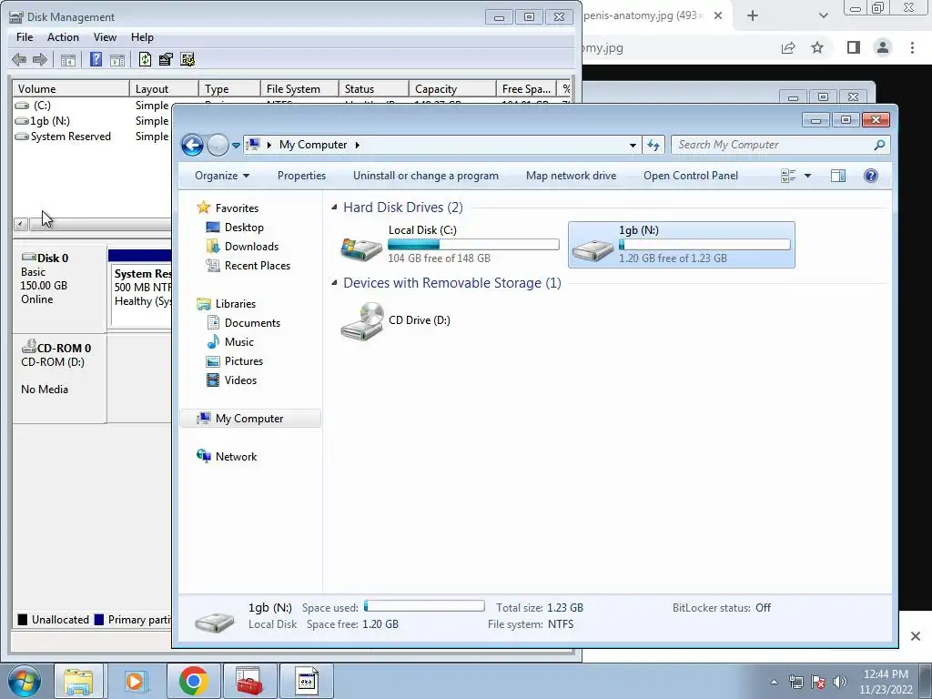Toggle the preview pane icon

(x=838, y=176)
